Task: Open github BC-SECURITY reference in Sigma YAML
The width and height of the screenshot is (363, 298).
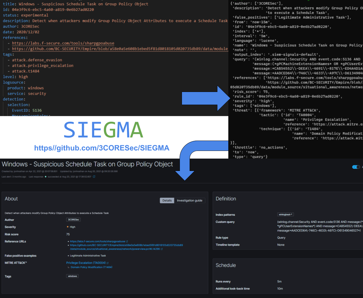Action: 120,49
